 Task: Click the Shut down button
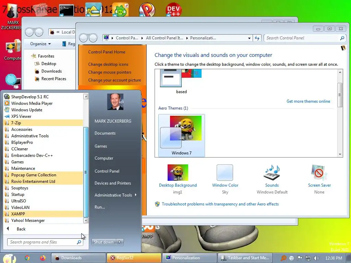104,242
